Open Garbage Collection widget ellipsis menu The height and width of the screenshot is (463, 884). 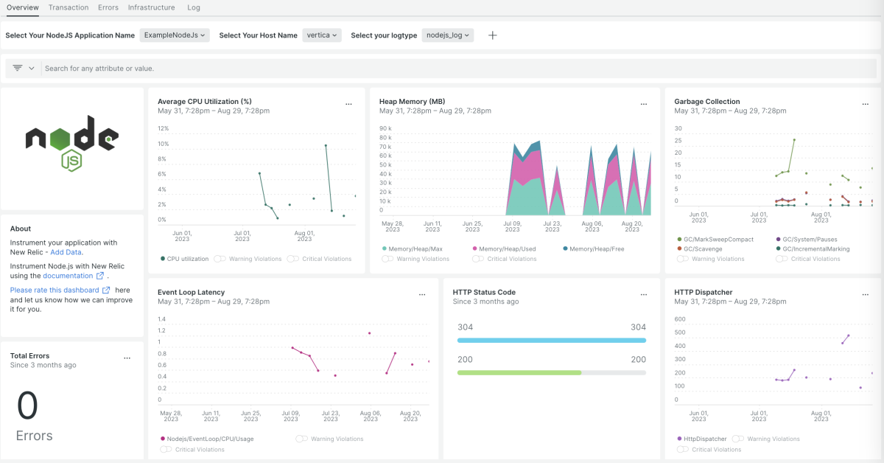[x=865, y=105]
